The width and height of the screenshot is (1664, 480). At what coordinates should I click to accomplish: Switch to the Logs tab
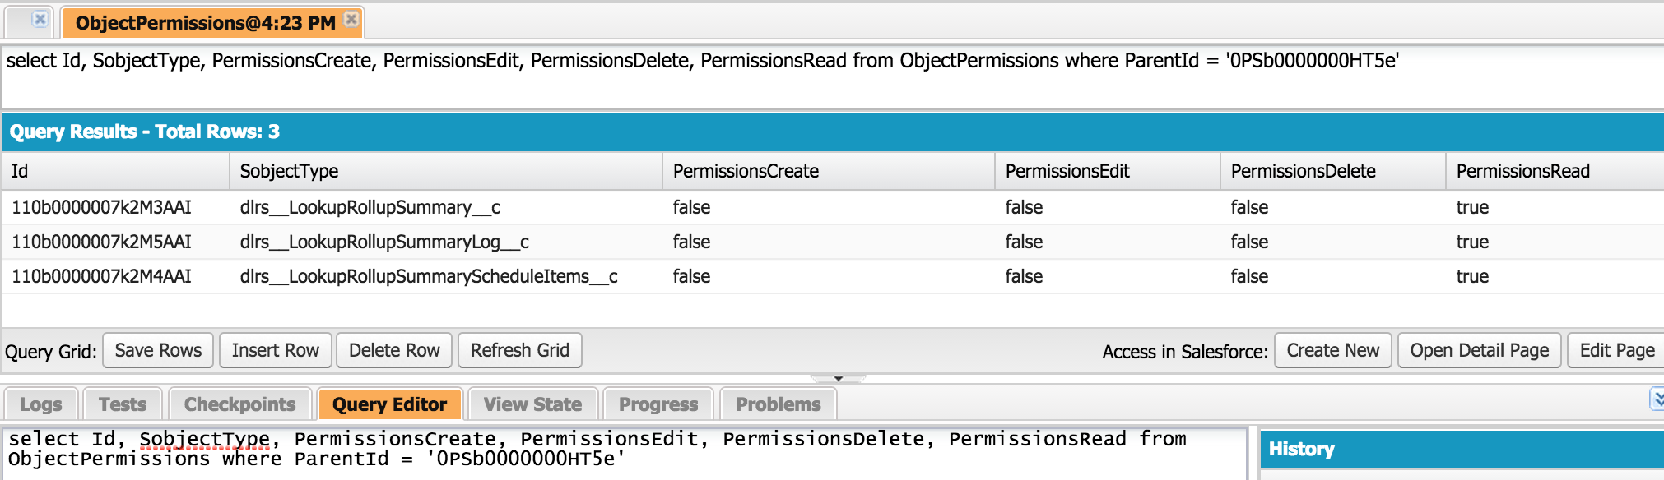(41, 404)
